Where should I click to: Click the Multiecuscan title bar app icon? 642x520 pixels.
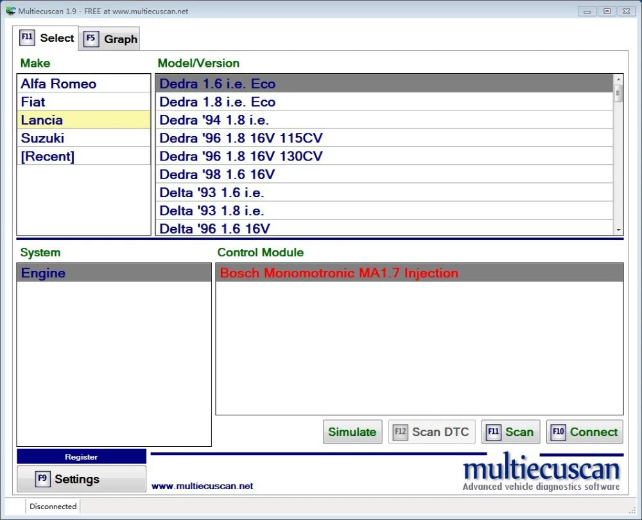click(x=11, y=11)
